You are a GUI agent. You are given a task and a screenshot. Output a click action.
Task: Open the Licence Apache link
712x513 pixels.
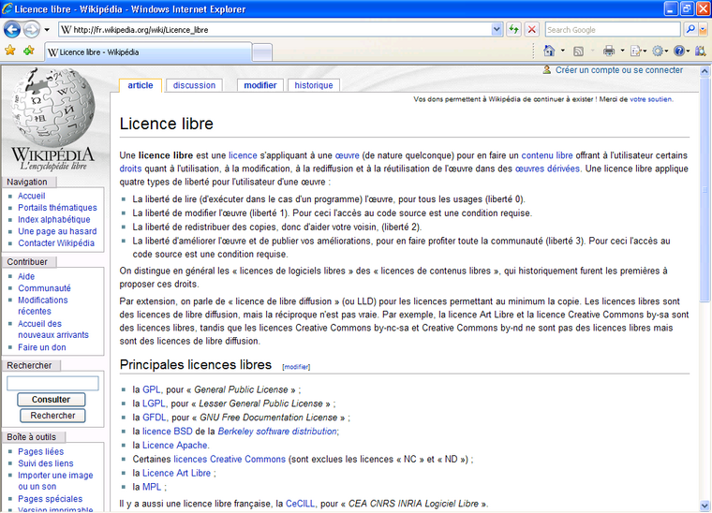[x=175, y=446]
